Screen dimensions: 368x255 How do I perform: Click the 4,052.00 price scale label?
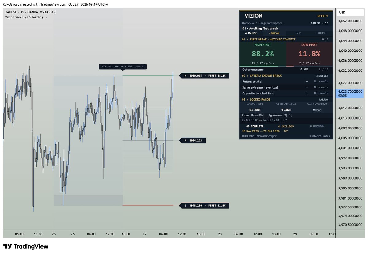tap(350, 21)
